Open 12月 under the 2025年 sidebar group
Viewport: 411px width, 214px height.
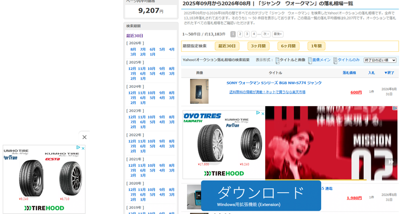[132, 69]
